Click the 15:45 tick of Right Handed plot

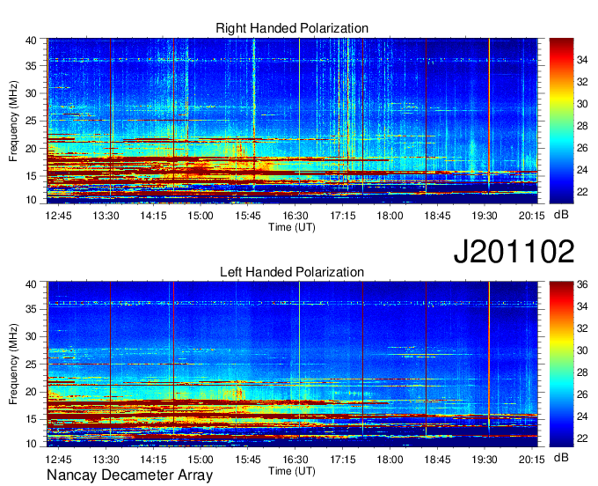pyautogui.click(x=248, y=216)
